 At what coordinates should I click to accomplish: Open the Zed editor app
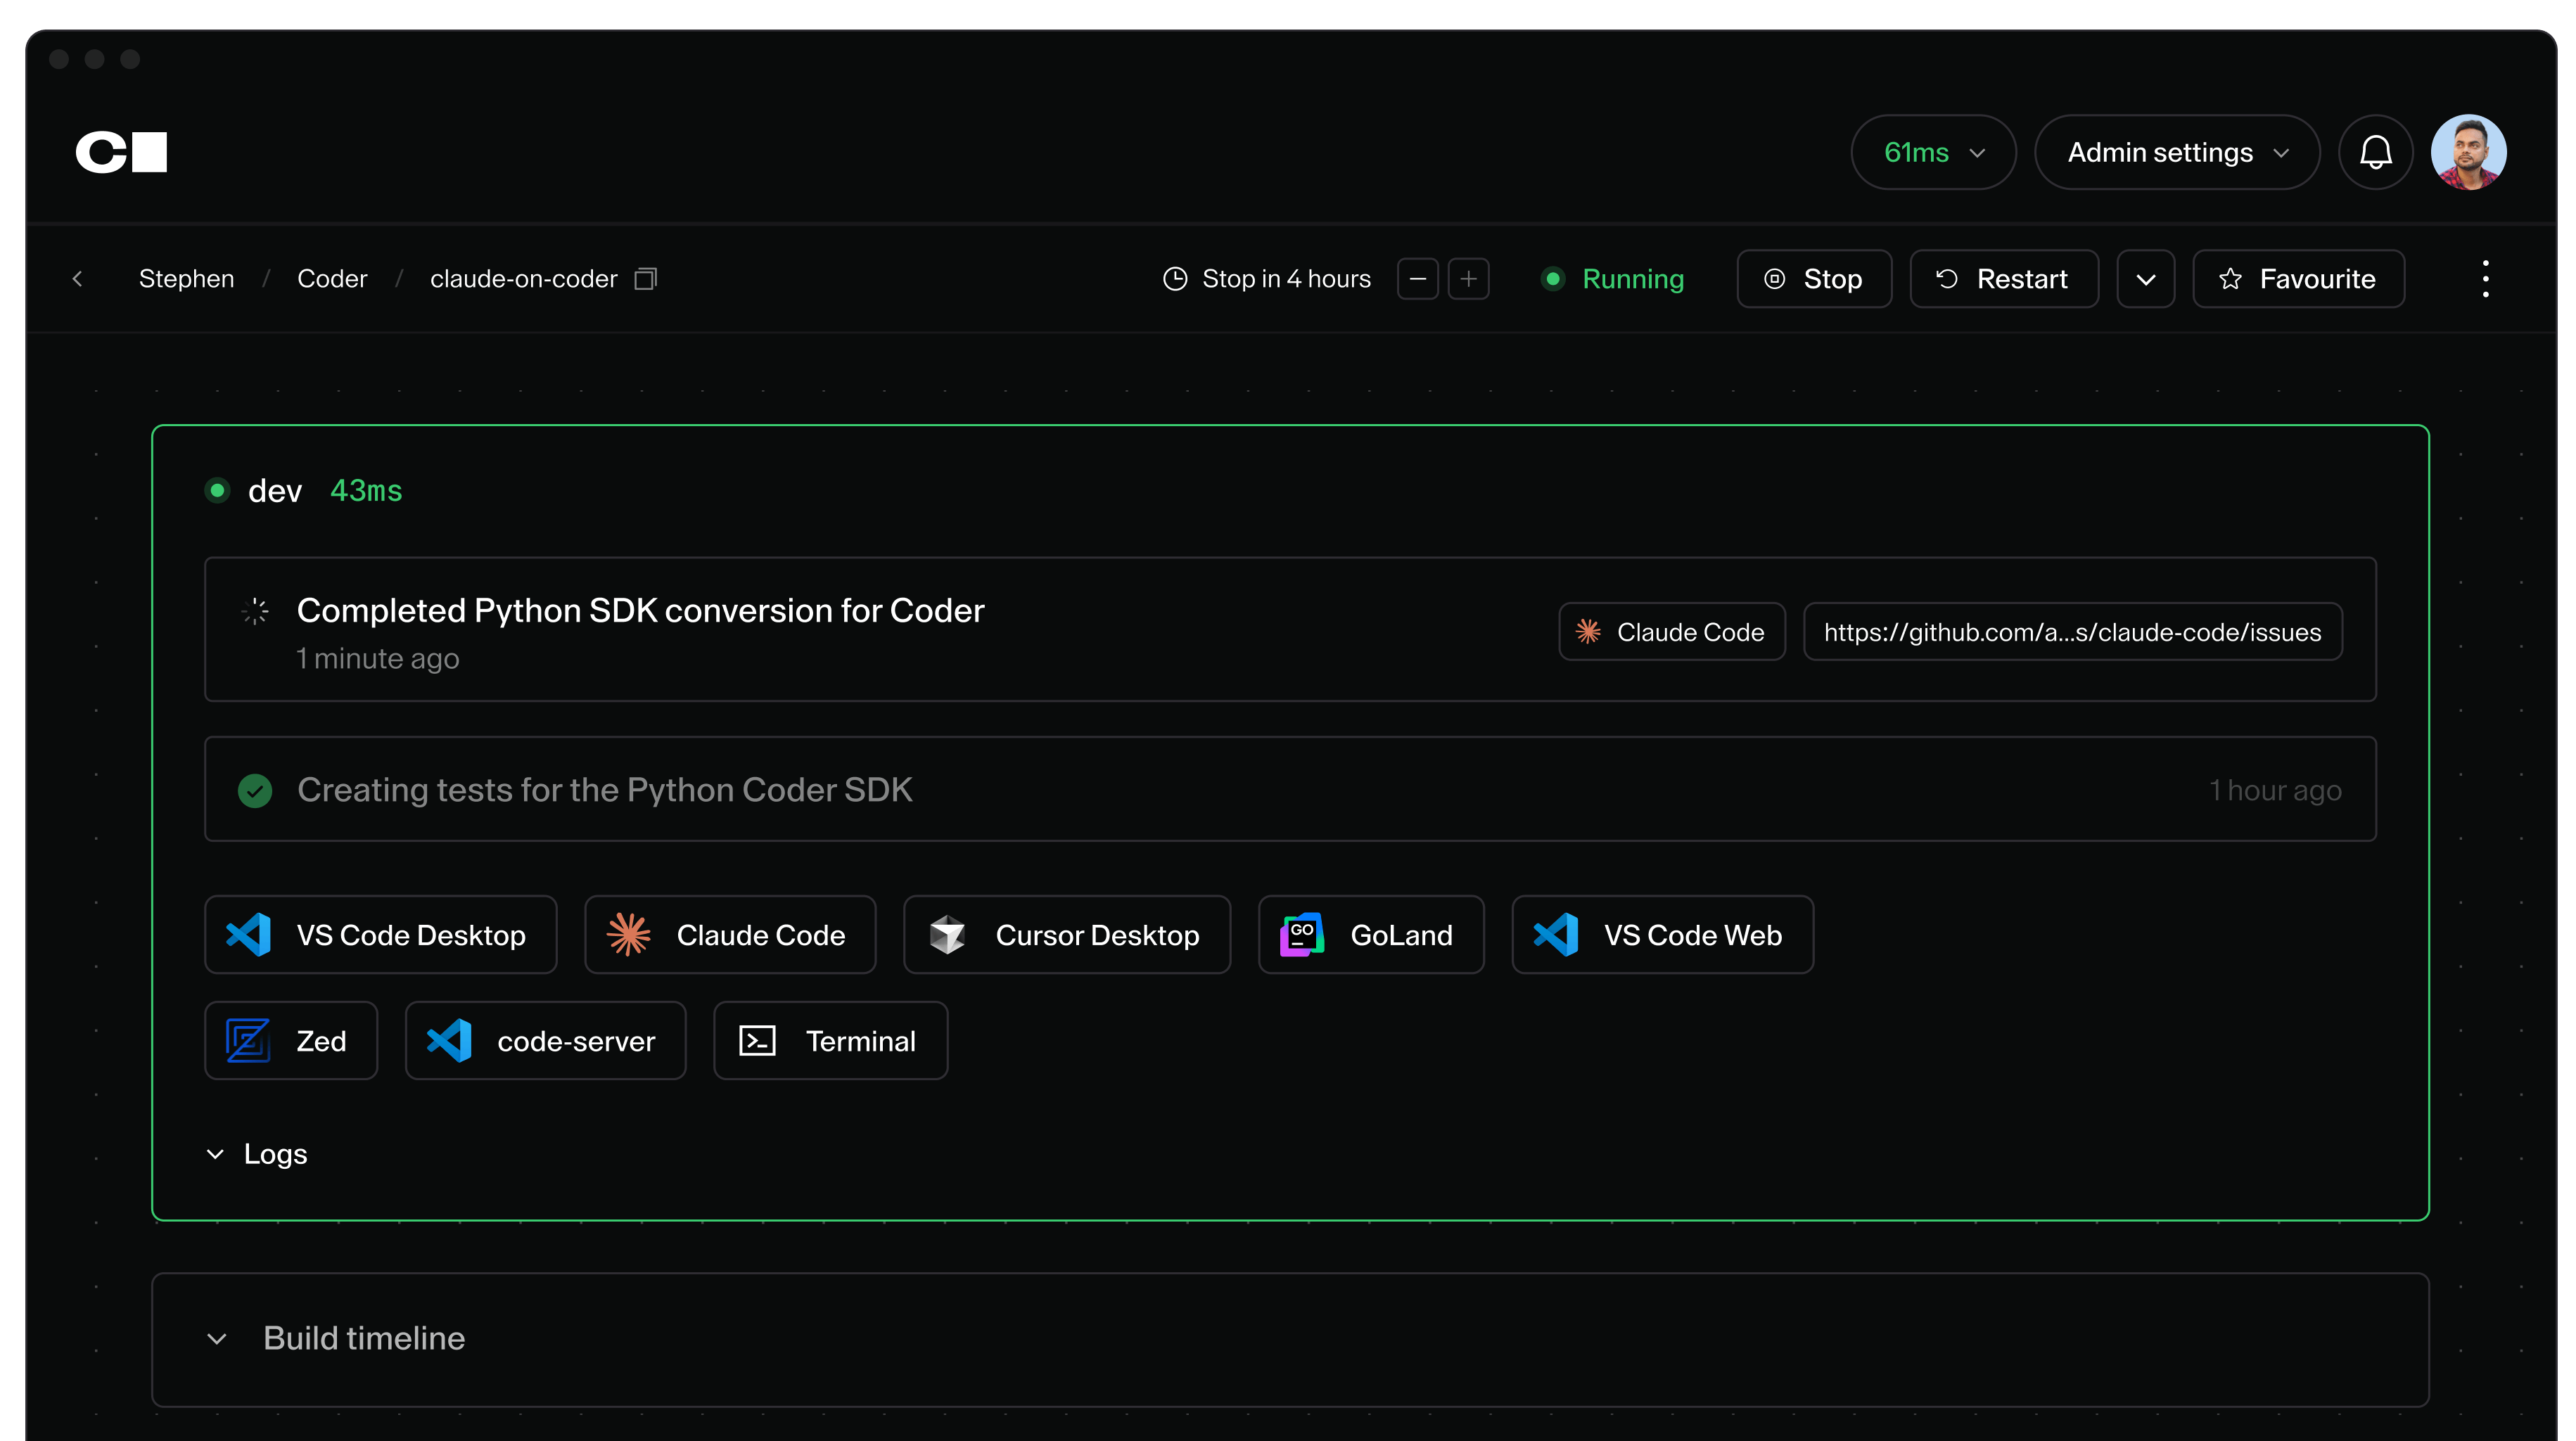[290, 1041]
